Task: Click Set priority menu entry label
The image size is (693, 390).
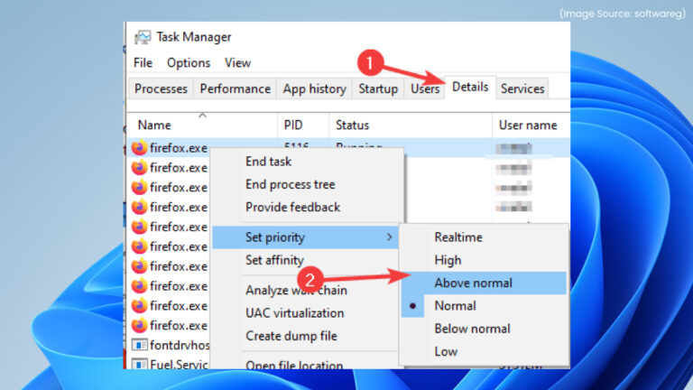Action: pyautogui.click(x=275, y=237)
